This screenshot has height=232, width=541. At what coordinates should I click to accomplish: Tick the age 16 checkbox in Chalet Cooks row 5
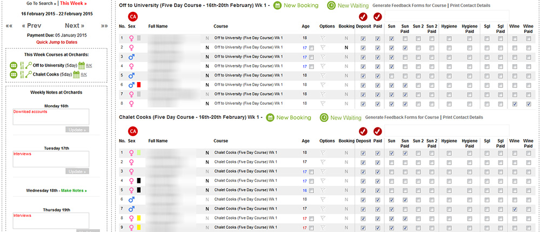[311, 190]
